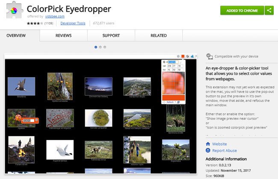Viewport: 278px width, 179px height.
Task: Click the zoomed pixel preview grid
Action: tap(174, 83)
